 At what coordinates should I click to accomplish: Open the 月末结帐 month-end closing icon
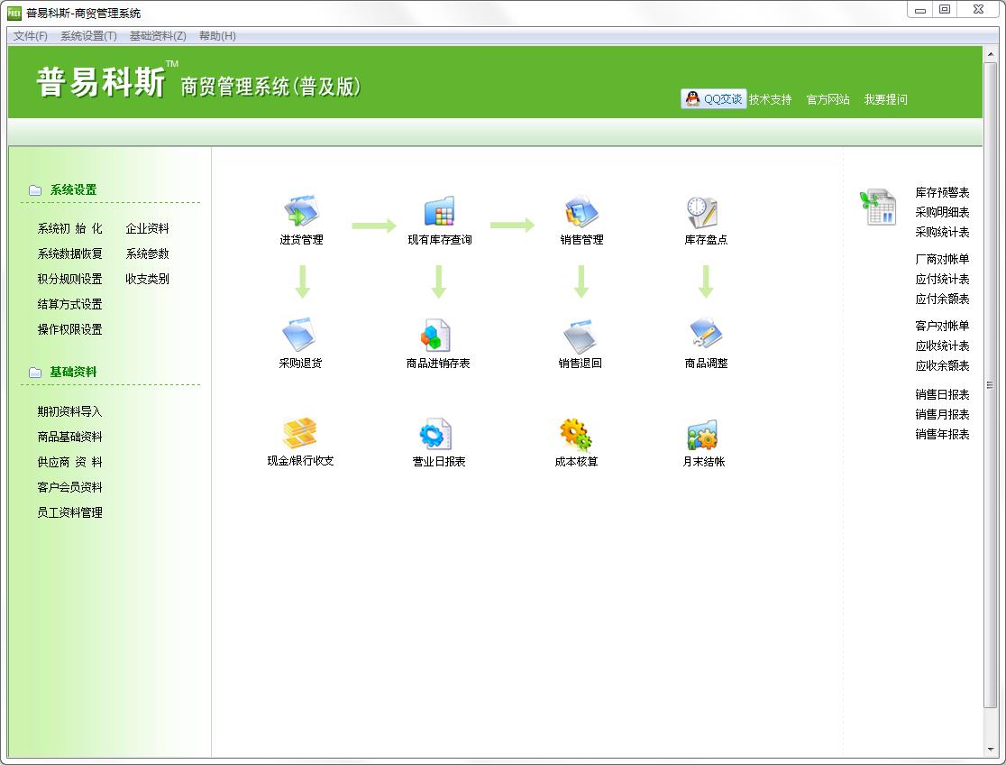[x=702, y=435]
